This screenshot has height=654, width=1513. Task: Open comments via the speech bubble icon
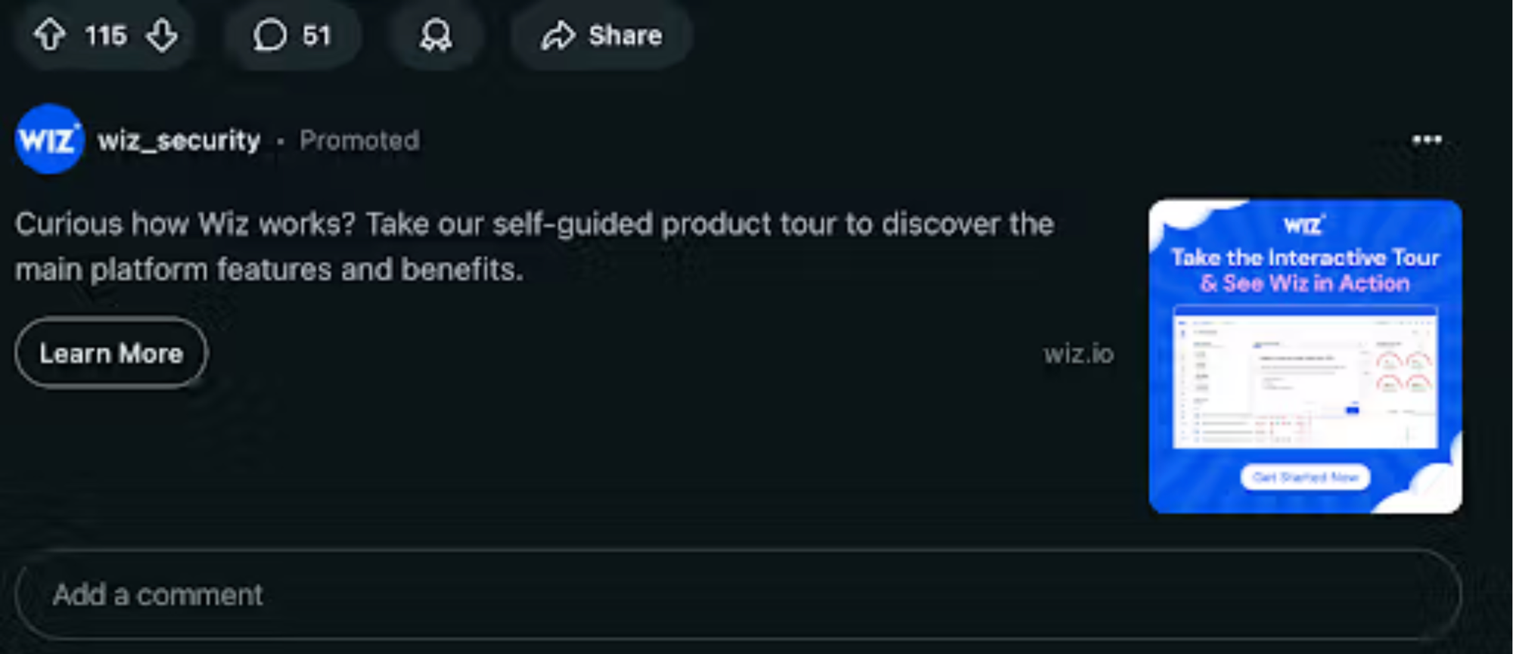tap(269, 35)
